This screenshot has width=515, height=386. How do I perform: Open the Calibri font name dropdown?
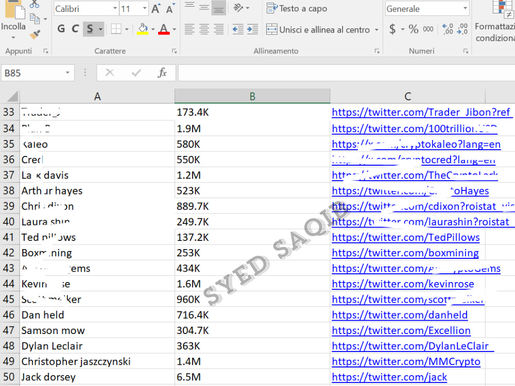click(x=115, y=9)
